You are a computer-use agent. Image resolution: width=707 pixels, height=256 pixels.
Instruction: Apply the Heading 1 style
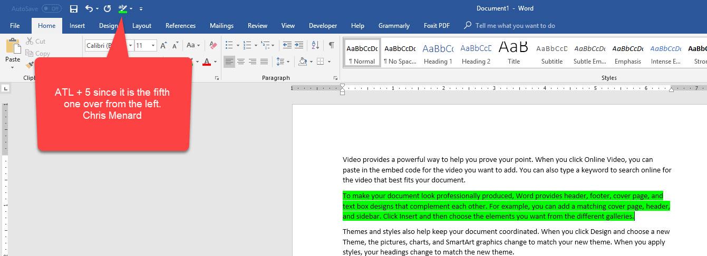click(438, 53)
